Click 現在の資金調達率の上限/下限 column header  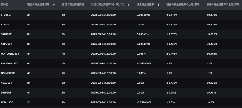pyautogui.click(x=183, y=5)
